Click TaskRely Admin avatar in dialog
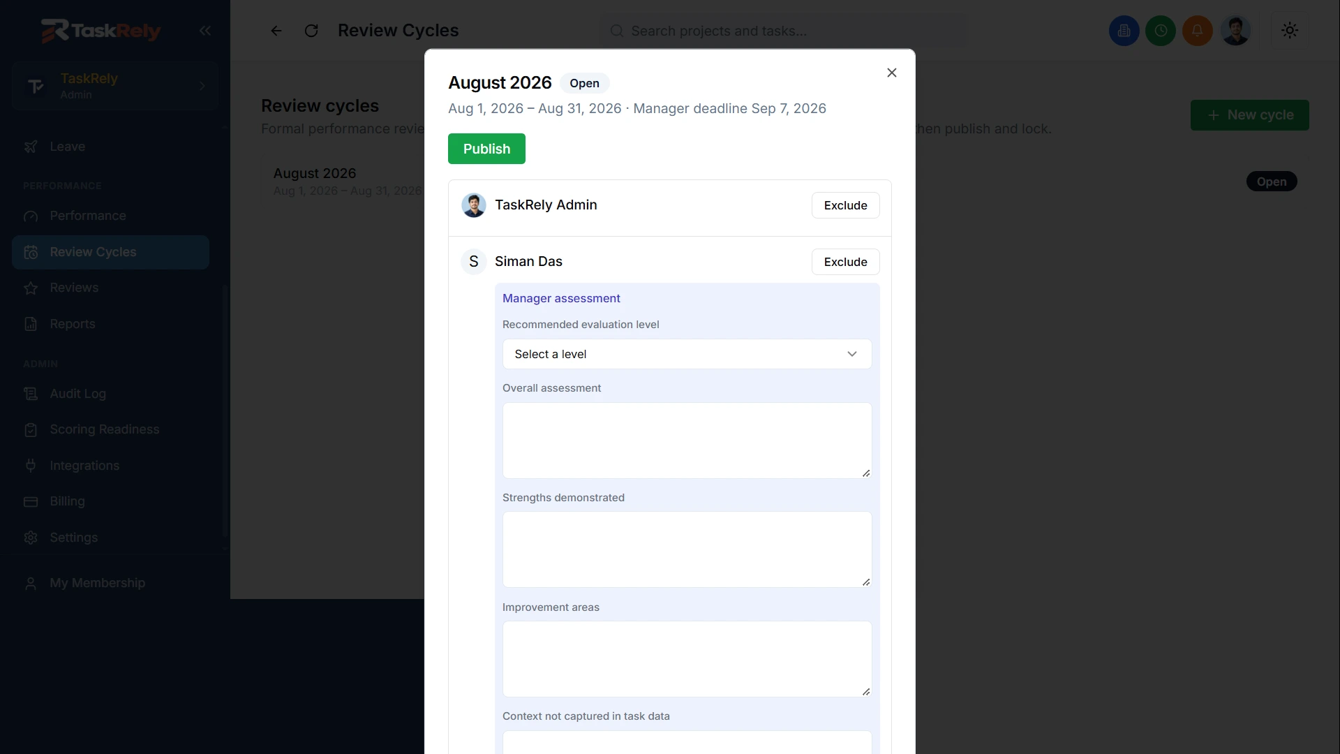Image resolution: width=1340 pixels, height=754 pixels. (x=474, y=205)
